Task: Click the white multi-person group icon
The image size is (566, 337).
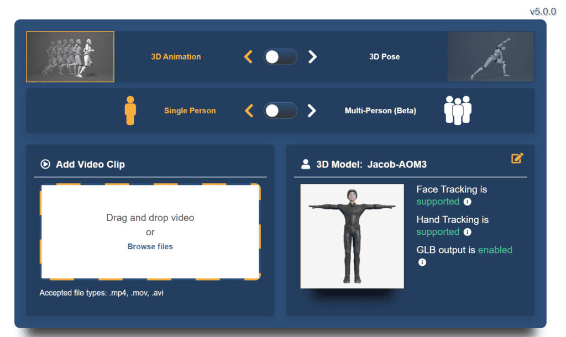Action: 458,110
